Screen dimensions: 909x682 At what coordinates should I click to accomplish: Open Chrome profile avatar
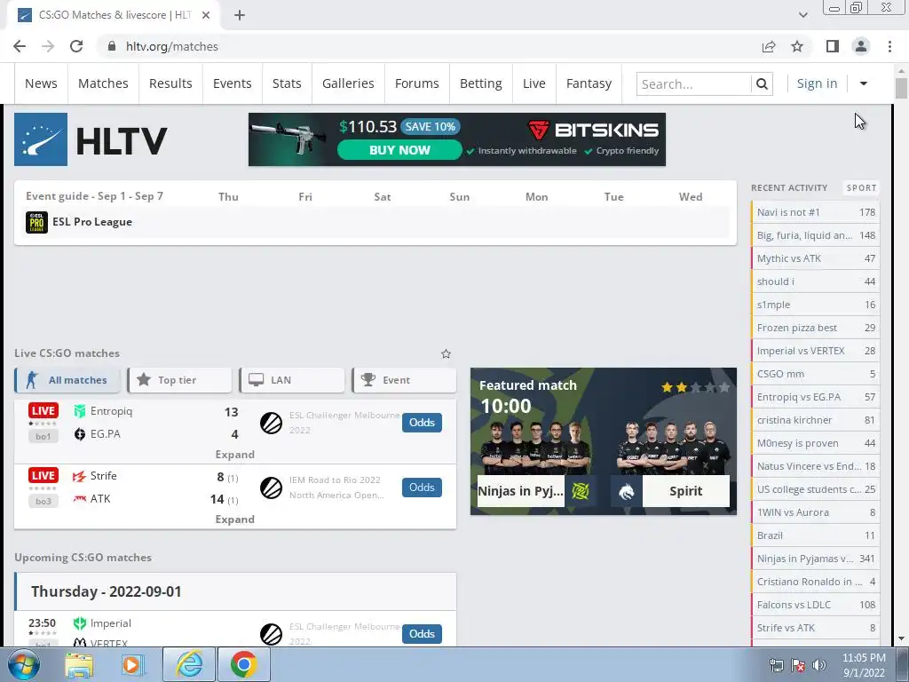(861, 46)
